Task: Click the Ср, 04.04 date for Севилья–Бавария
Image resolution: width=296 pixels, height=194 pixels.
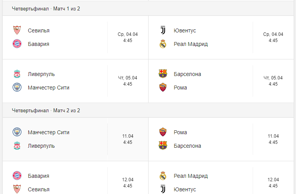Action: click(x=128, y=34)
